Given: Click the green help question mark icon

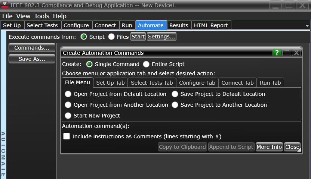Looking at the screenshot, I should (x=277, y=53).
